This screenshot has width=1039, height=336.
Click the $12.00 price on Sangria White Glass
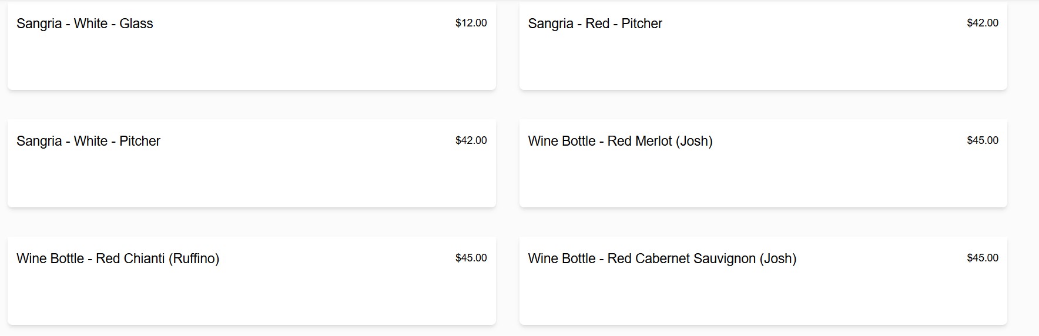pos(471,23)
